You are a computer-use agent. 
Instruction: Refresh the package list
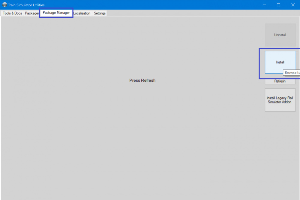280,81
